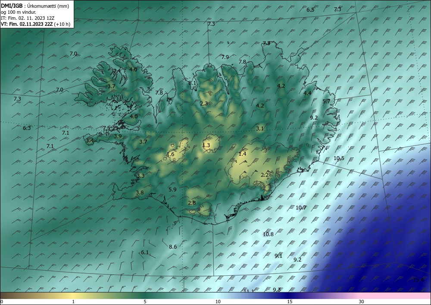431x305 pixels.
Task: Click the 1.6 value on the glacier
Action: 170,154
